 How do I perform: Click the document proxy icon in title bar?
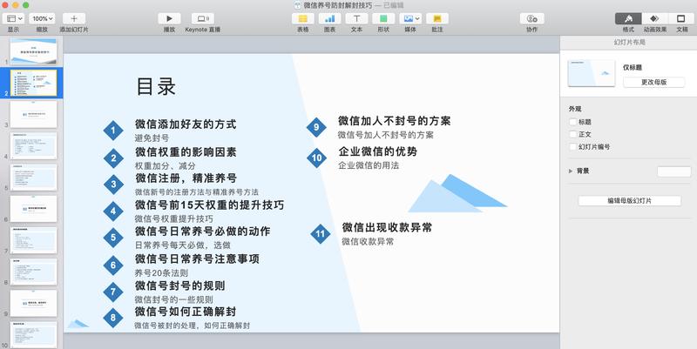pyautogui.click(x=298, y=5)
